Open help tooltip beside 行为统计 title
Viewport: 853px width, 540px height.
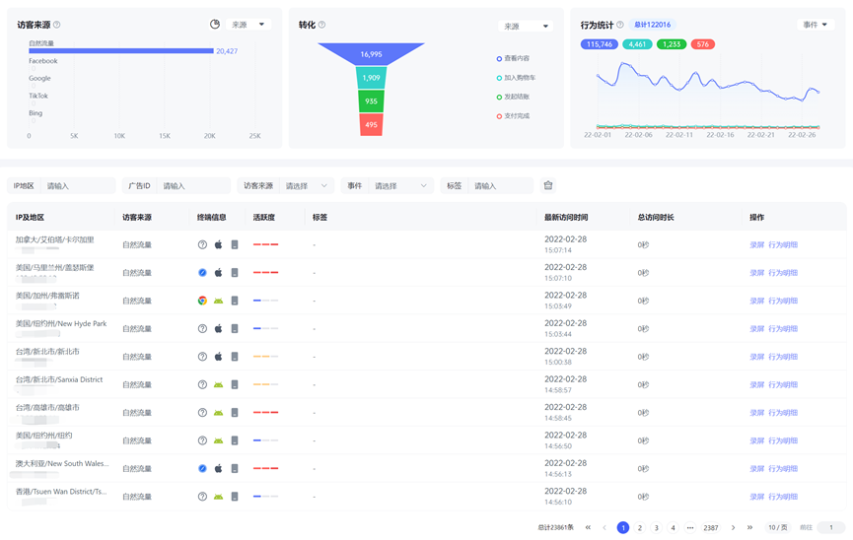pos(619,25)
